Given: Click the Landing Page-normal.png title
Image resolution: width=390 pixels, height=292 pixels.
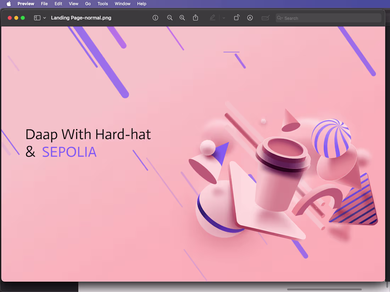Looking at the screenshot, I should click(x=81, y=18).
